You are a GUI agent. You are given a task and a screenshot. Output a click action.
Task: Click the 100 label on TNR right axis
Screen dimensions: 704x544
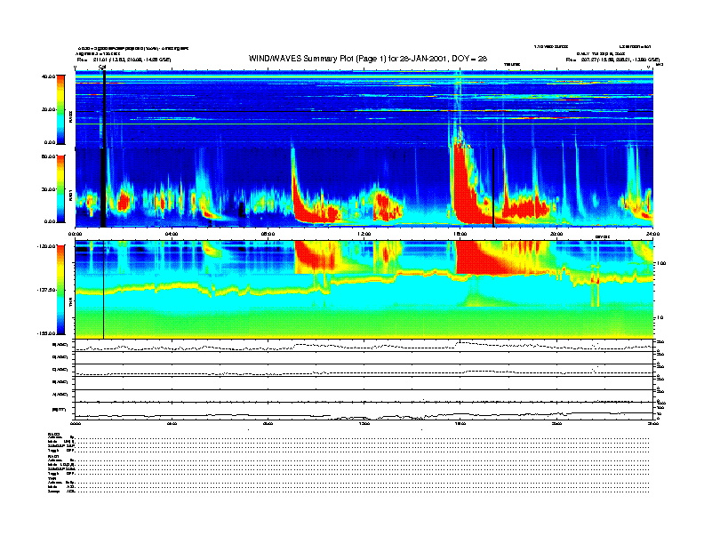pos(661,263)
